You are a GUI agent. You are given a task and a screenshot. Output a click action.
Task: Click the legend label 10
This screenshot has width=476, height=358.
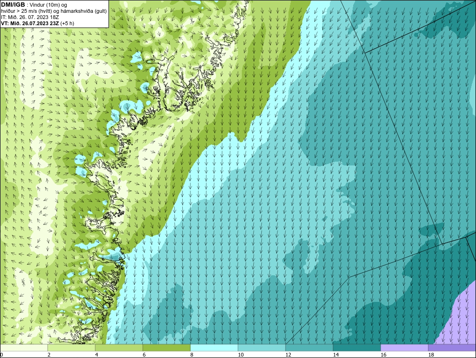coord(240,355)
